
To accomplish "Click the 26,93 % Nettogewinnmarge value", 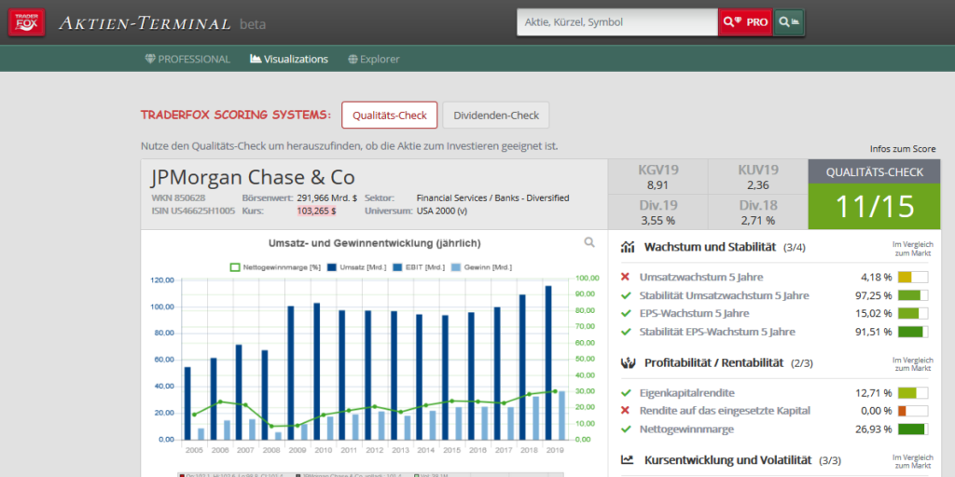I will point(873,429).
